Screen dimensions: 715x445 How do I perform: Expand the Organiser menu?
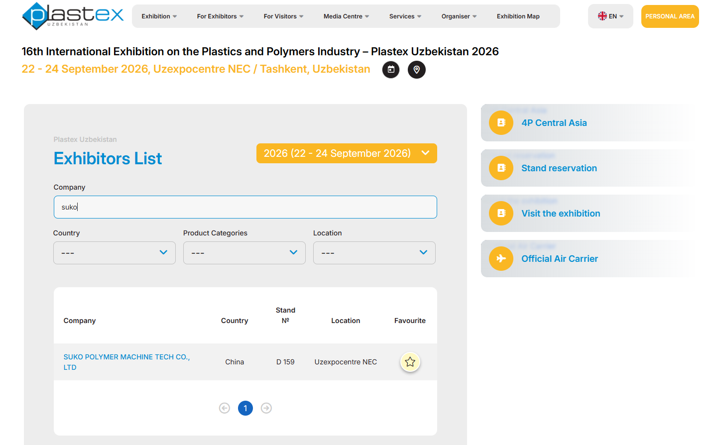click(x=459, y=16)
